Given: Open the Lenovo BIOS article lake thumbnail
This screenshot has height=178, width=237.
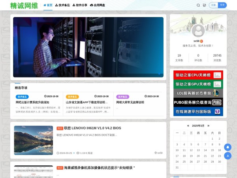Looking at the screenshot, I should click(x=33, y=140).
